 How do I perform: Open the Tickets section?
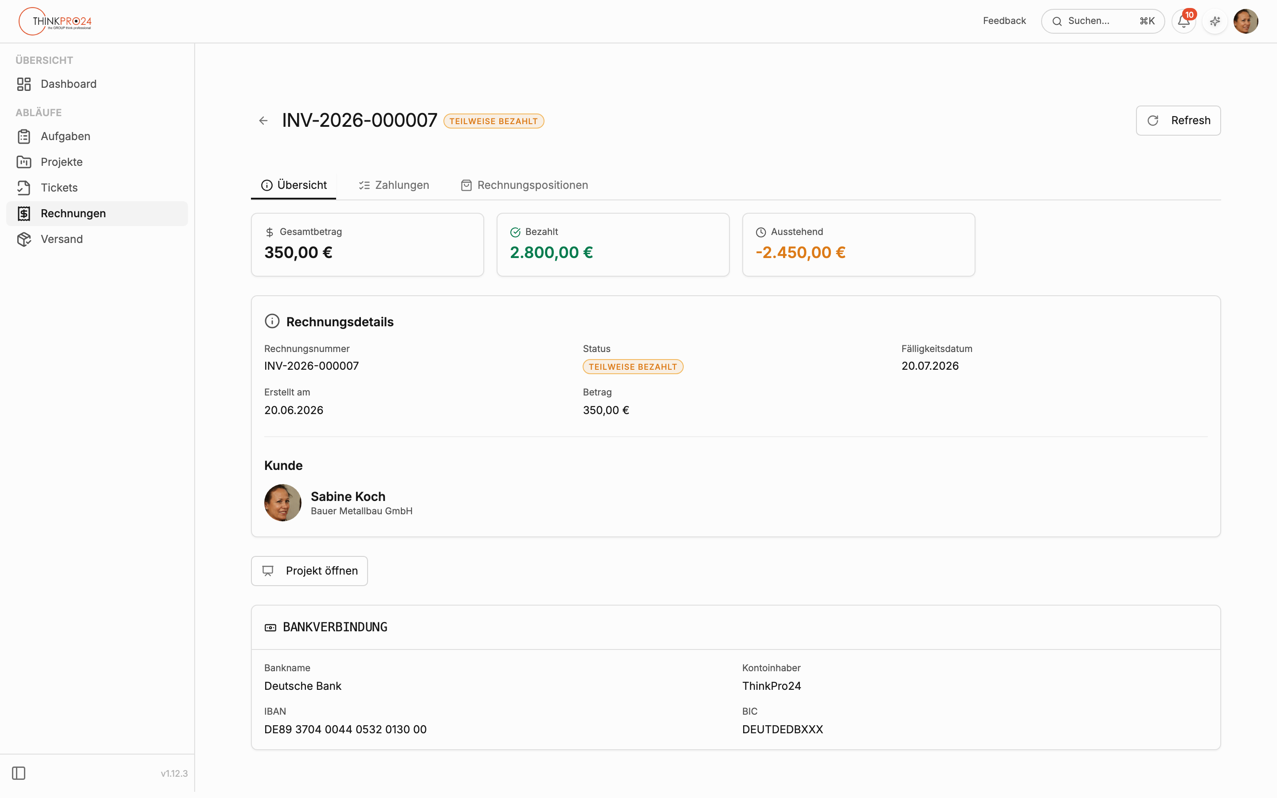pos(97,188)
